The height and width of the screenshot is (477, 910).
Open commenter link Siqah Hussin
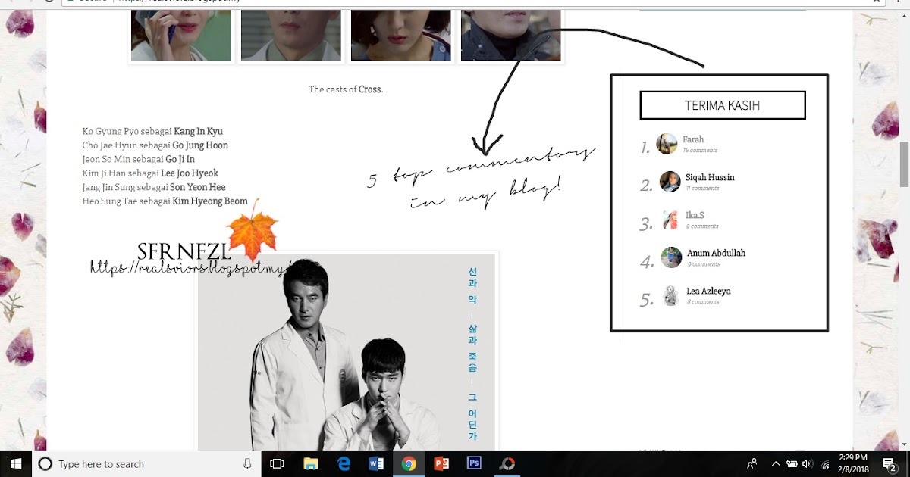coord(710,177)
